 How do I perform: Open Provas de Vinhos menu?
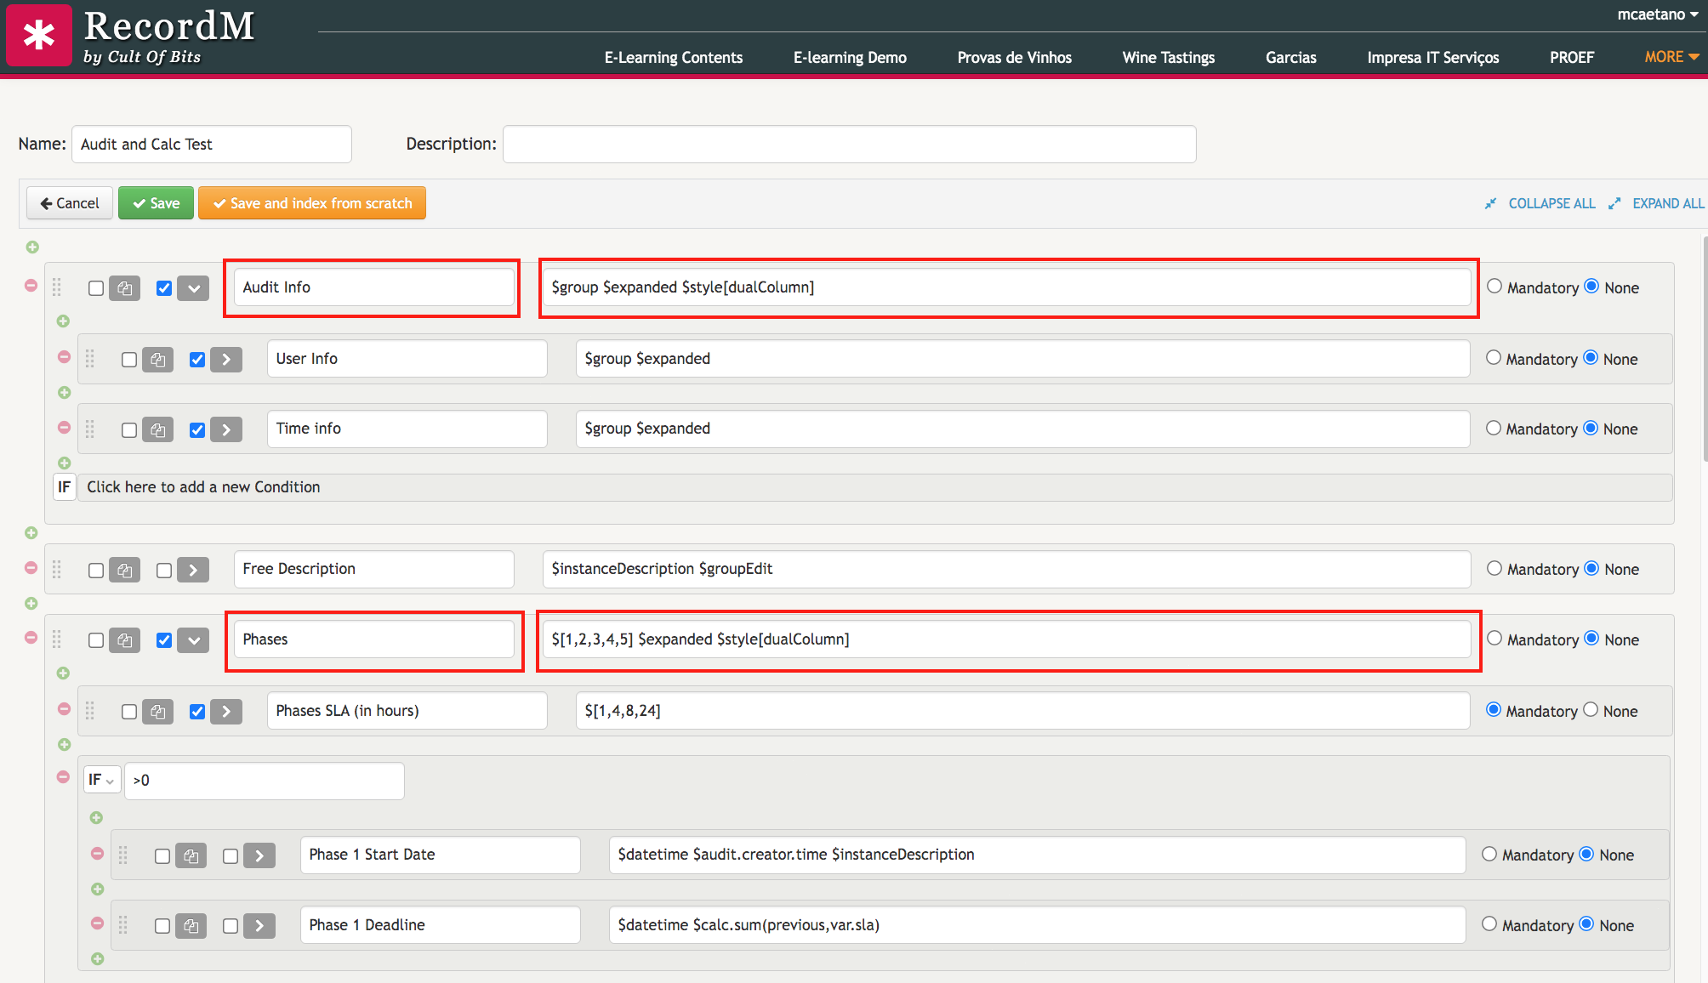tap(1014, 57)
